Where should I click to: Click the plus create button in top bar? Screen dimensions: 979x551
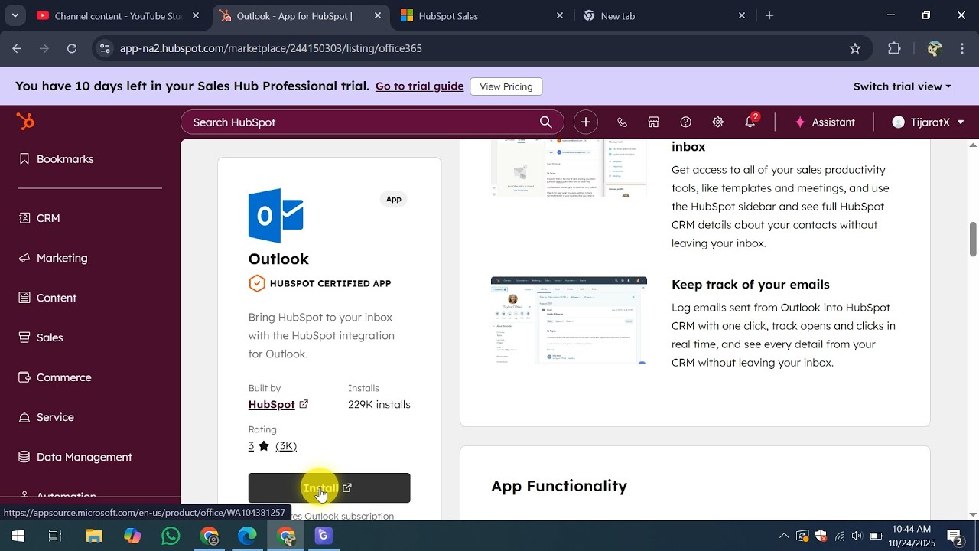tap(586, 122)
